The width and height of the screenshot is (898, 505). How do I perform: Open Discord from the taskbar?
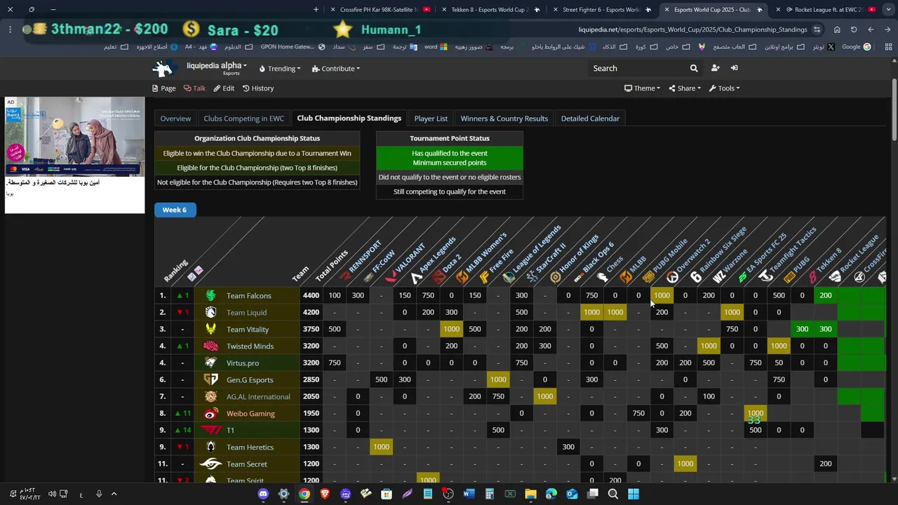tap(264, 494)
